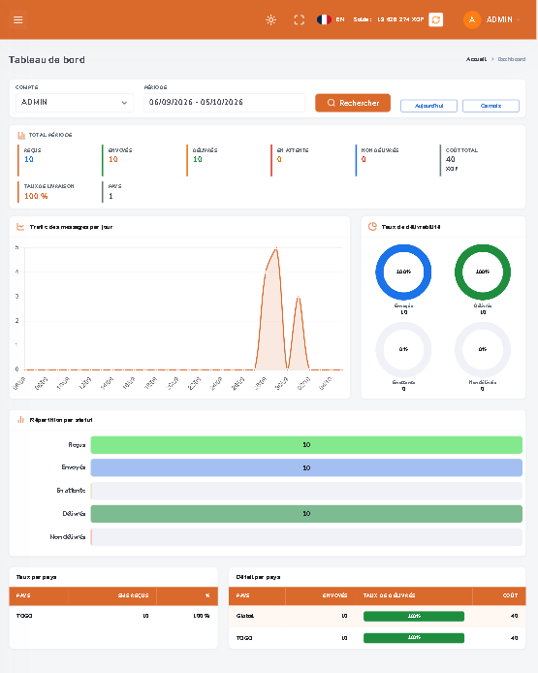Open the hamburger sidebar menu
The width and height of the screenshot is (538, 673).
(x=18, y=19)
